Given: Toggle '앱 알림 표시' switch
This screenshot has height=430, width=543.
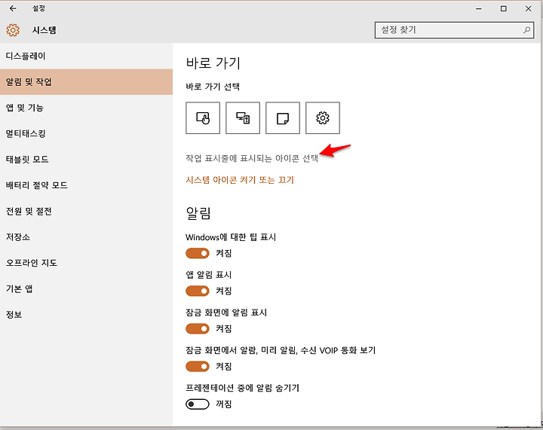Looking at the screenshot, I should tap(198, 291).
